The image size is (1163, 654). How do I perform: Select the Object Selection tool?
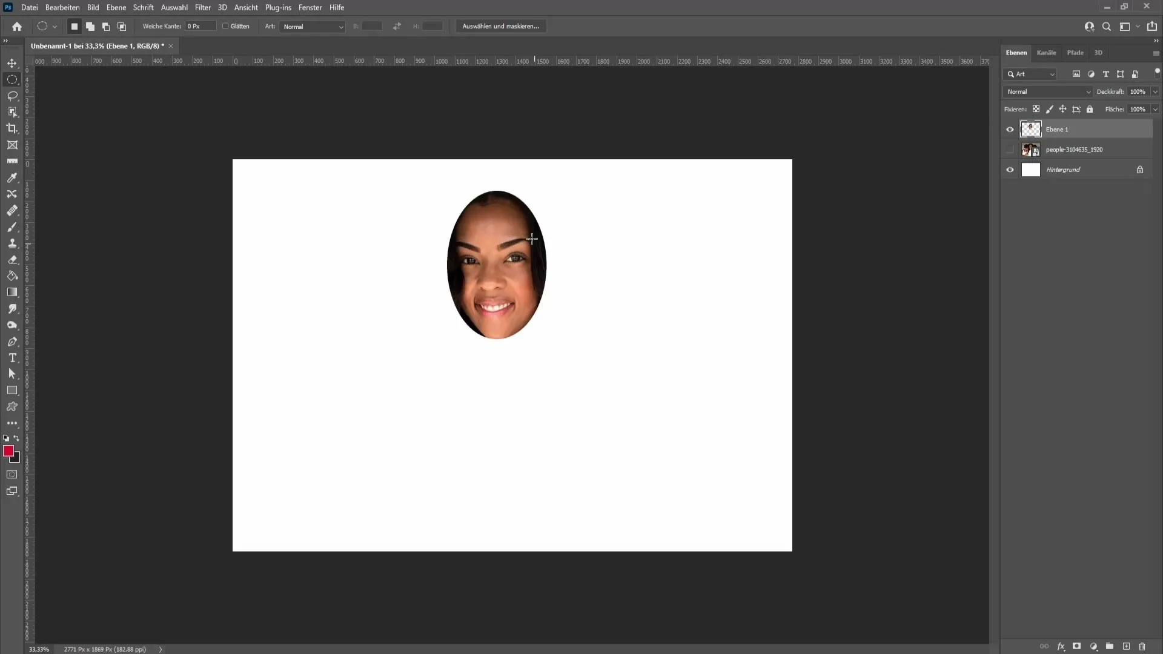pos(12,112)
